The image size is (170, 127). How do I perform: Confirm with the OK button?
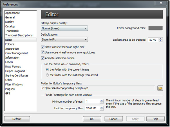[92, 119]
